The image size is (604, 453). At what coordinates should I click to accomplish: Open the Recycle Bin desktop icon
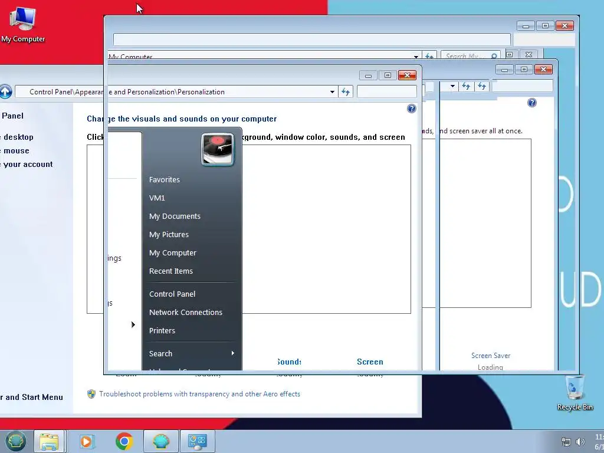575,393
